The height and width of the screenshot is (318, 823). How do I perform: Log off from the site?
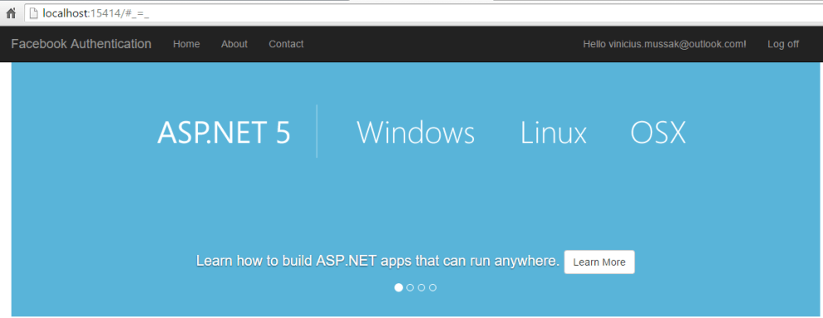[x=783, y=44]
